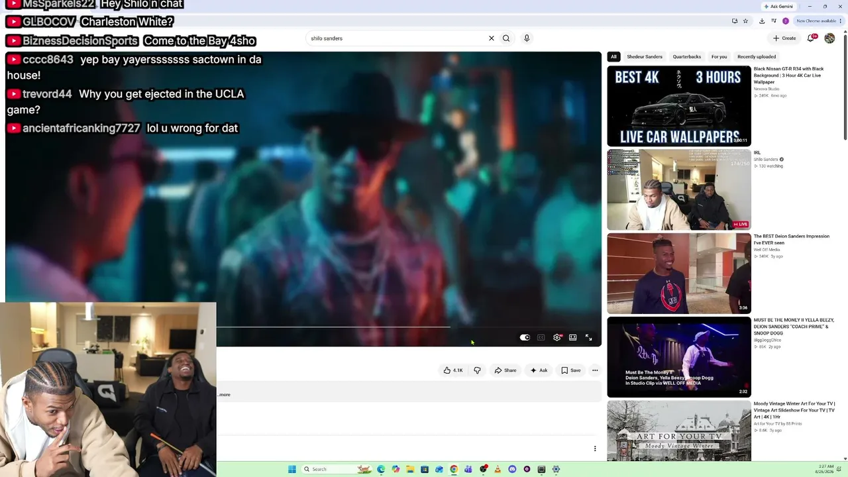Open the IRL live stream thumbnail
This screenshot has height=477, width=848.
(x=679, y=189)
